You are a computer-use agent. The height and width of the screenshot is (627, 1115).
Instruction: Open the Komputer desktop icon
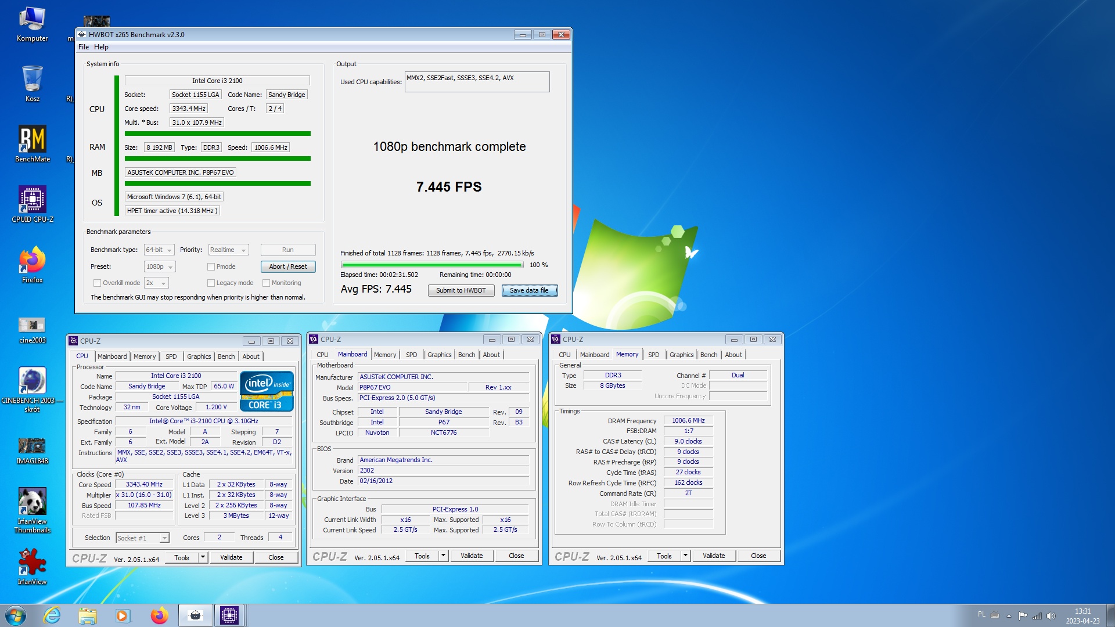pyautogui.click(x=33, y=24)
